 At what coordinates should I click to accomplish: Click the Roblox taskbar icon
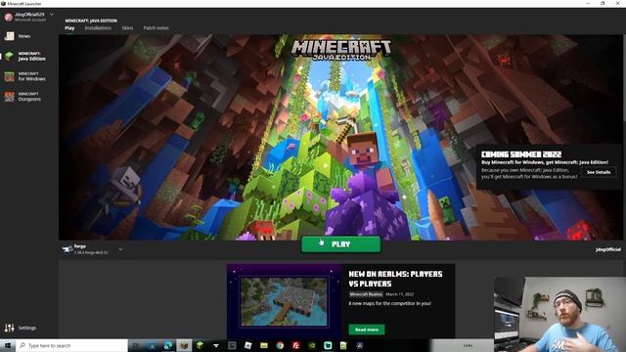(x=247, y=345)
